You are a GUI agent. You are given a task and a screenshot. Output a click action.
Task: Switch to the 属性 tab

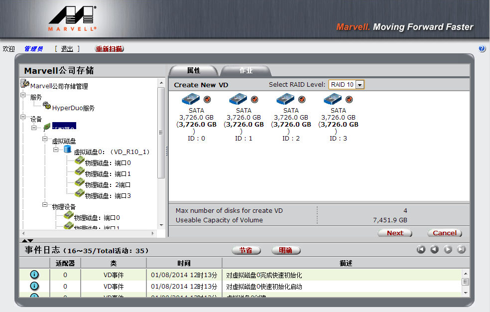[x=193, y=71]
